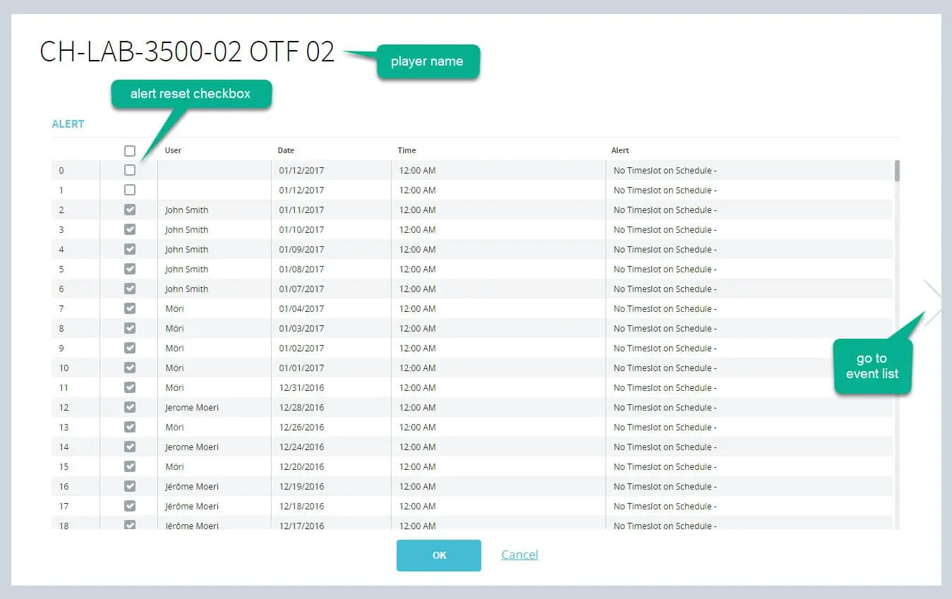The width and height of the screenshot is (952, 599).
Task: Uncheck the 01/04/2017 Möri alert checkbox
Action: click(130, 308)
